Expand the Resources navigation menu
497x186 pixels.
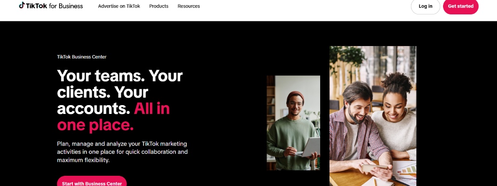[x=188, y=6]
